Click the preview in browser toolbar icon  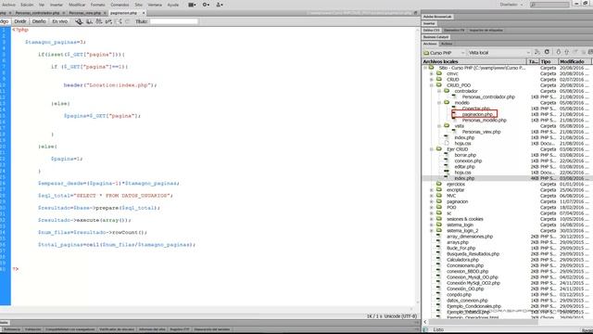click(x=89, y=21)
